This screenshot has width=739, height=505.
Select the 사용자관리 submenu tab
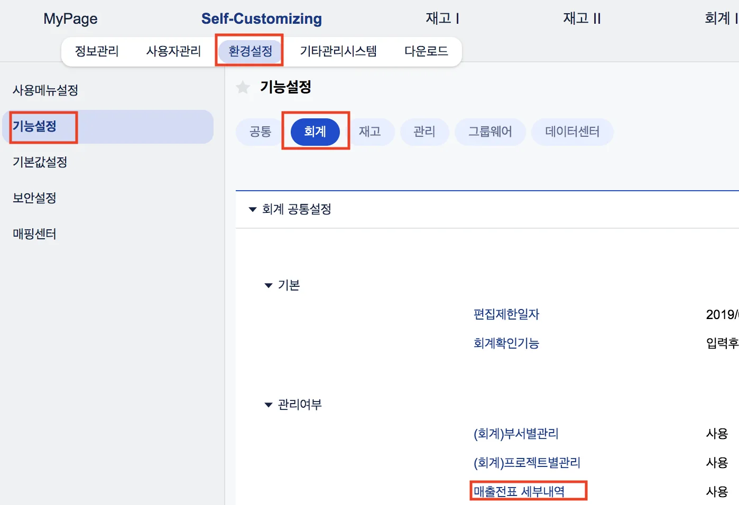coord(173,51)
